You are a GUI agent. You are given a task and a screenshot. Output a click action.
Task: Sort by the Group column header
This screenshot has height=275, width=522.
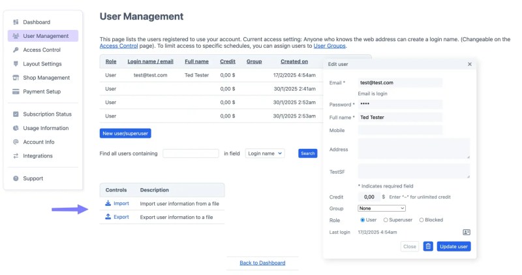coord(254,61)
